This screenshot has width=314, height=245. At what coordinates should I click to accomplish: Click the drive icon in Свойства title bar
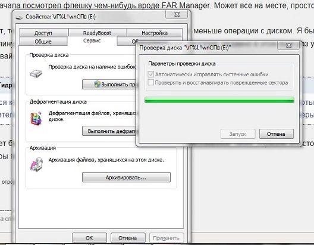pos(20,17)
